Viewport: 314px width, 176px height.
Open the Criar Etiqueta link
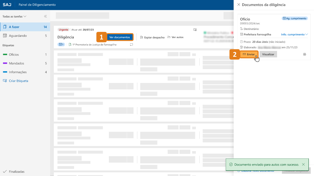tap(18, 81)
